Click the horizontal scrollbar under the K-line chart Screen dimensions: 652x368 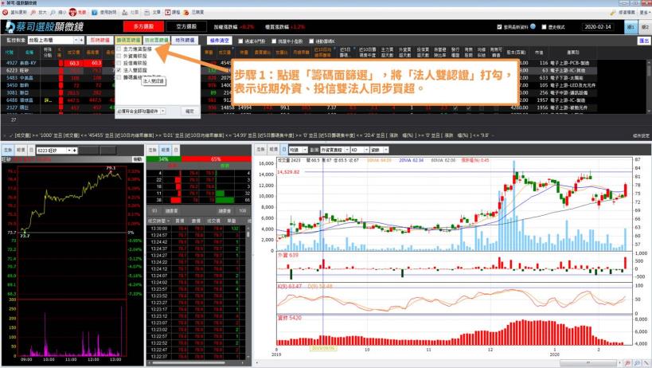(x=588, y=363)
